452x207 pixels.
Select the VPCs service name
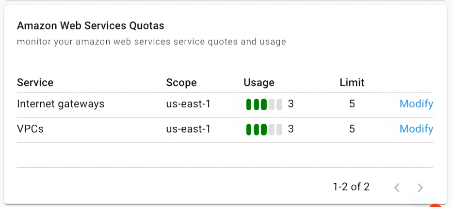[30, 129]
